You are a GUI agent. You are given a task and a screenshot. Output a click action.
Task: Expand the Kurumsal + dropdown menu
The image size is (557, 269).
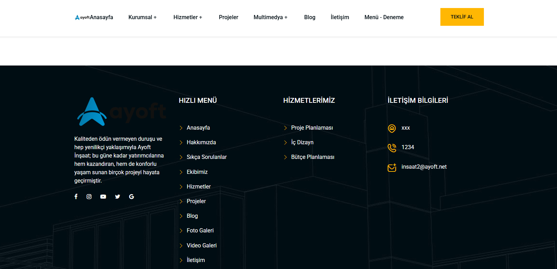click(x=142, y=17)
